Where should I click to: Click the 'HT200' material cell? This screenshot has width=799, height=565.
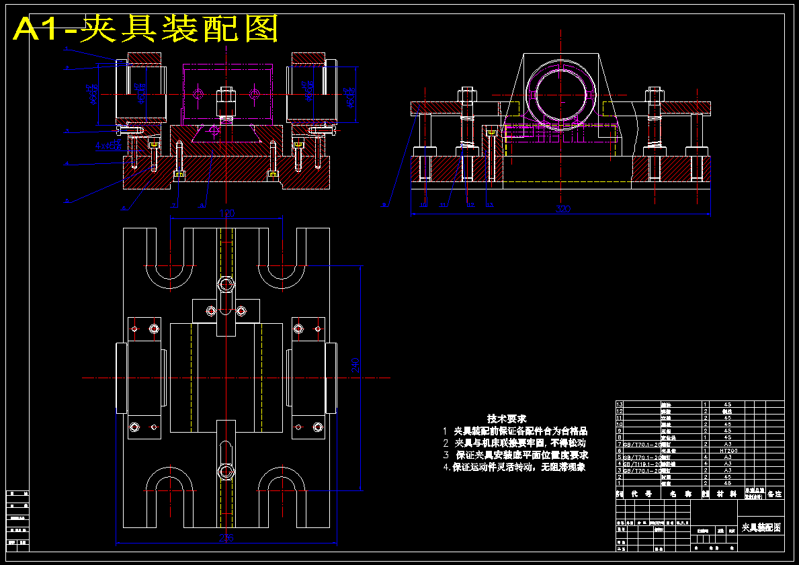726,450
